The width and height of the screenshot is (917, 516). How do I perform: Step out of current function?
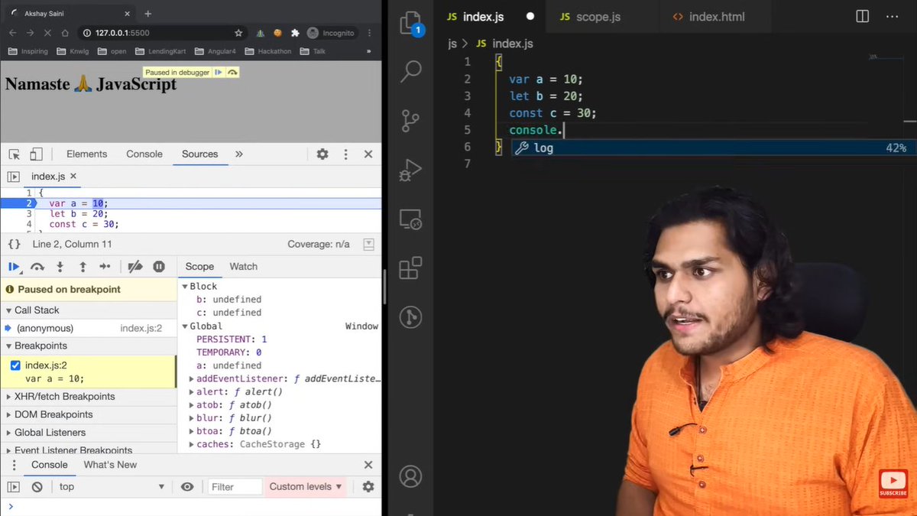point(83,267)
